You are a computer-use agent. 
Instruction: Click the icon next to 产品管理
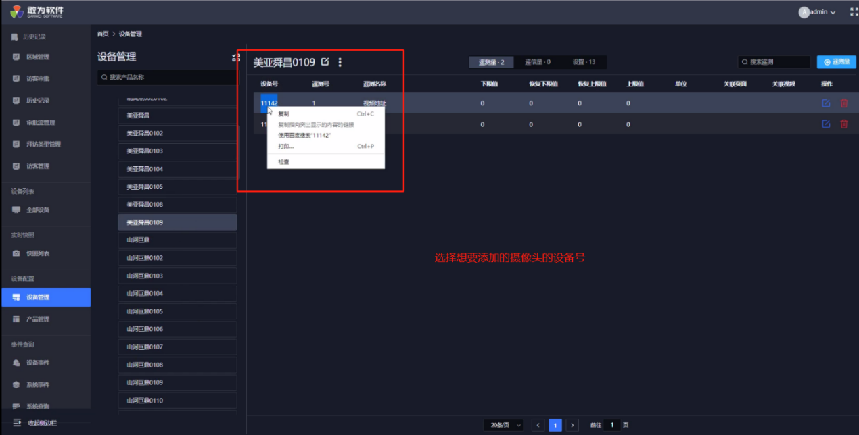tap(16, 319)
